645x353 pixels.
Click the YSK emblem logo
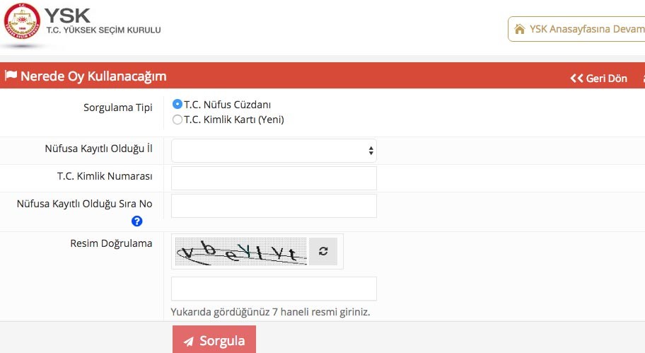coord(22,23)
